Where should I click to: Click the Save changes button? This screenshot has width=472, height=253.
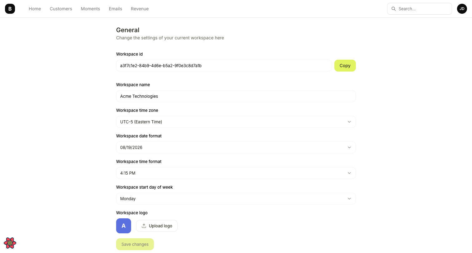click(135, 244)
